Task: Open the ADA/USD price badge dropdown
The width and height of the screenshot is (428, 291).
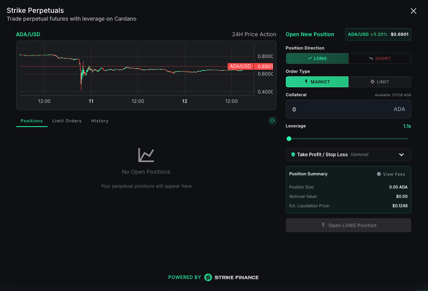Action: (x=378, y=34)
